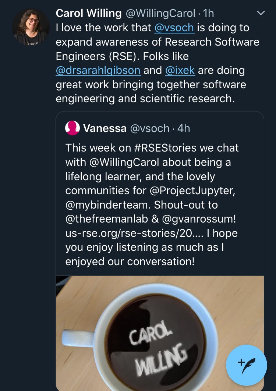Open Carol Willing's profile avatar
The height and width of the screenshot is (391, 276).
pos(31,28)
